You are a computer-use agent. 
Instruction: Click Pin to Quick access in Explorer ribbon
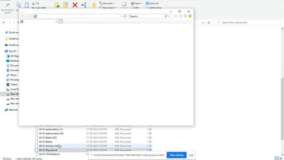click(8, 8)
